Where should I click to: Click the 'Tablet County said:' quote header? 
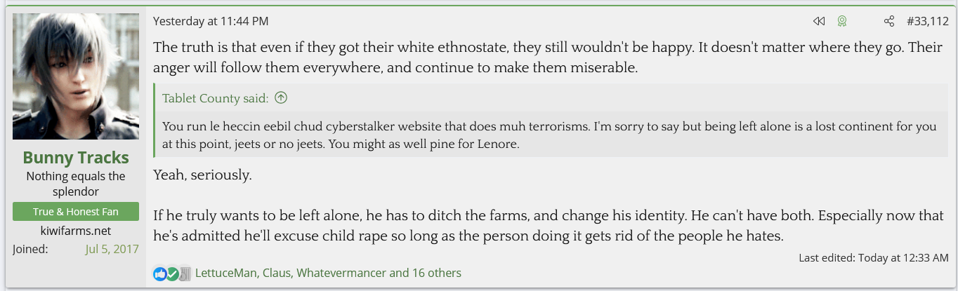point(215,98)
